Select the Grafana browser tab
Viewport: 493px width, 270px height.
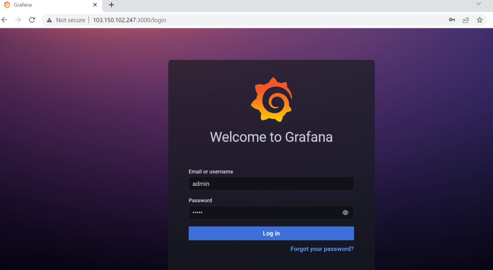pos(45,5)
